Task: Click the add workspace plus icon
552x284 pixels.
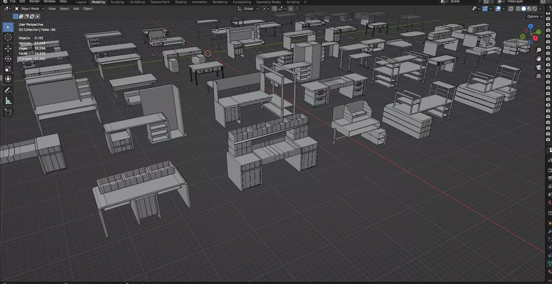Action: tap(305, 2)
